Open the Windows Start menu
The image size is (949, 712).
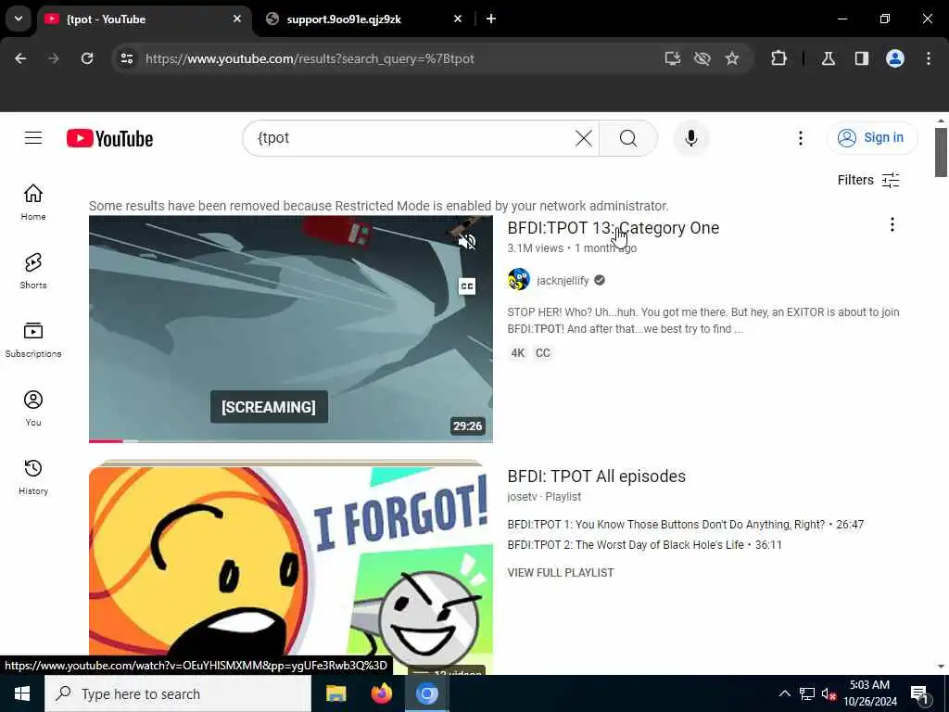22,693
